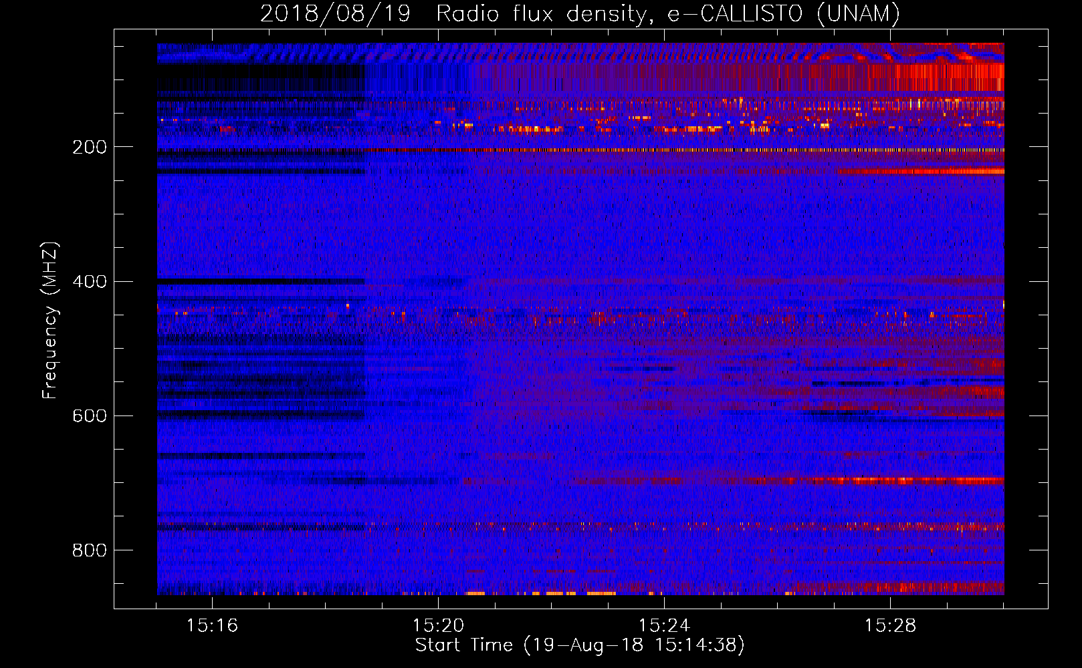Click the 15:24 time tick label

click(664, 625)
